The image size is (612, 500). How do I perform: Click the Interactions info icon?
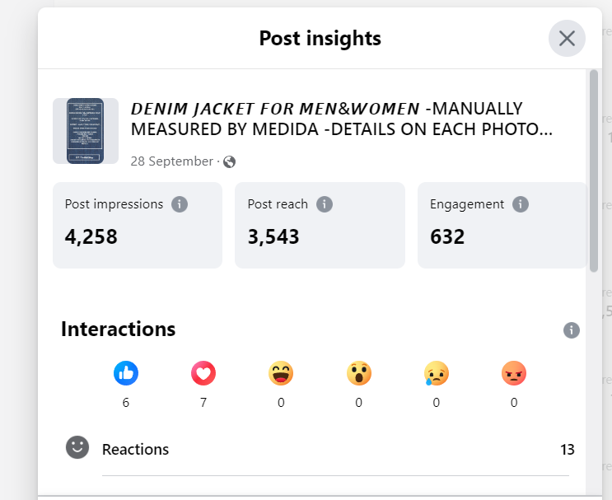(x=572, y=330)
